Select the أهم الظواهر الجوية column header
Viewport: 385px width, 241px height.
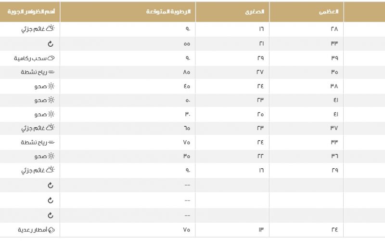coord(30,12)
